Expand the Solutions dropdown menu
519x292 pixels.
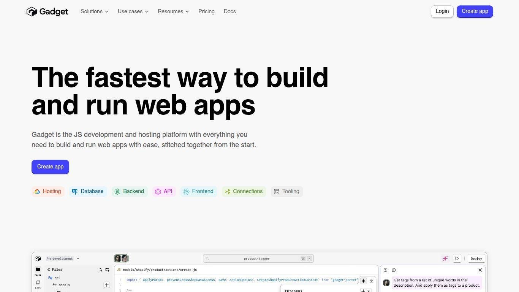tap(94, 11)
